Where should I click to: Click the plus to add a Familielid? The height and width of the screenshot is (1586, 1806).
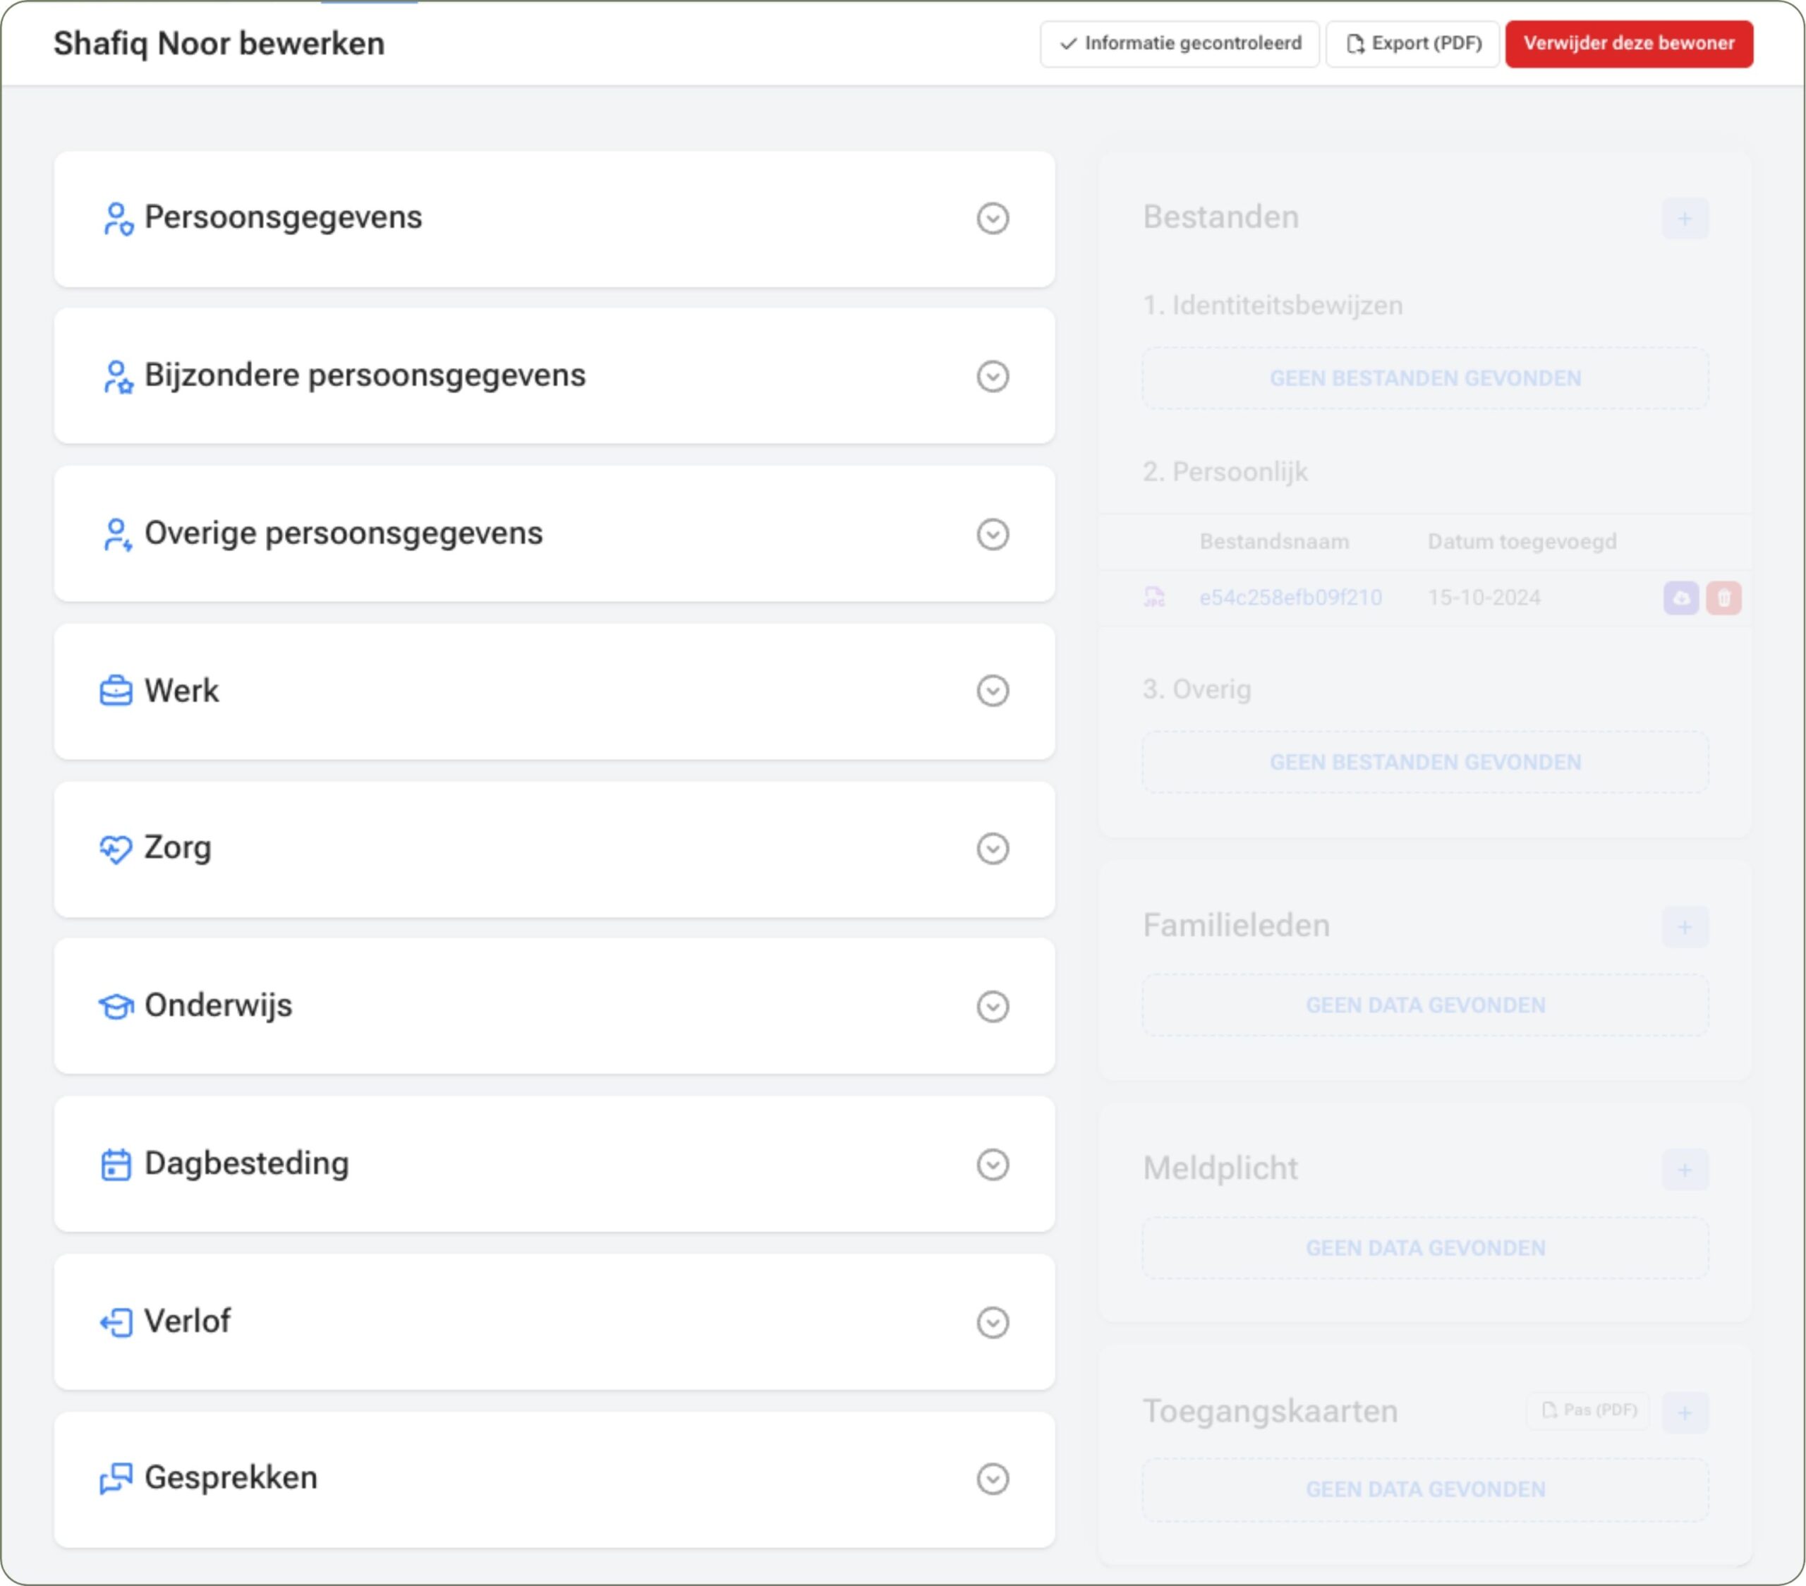pos(1686,926)
